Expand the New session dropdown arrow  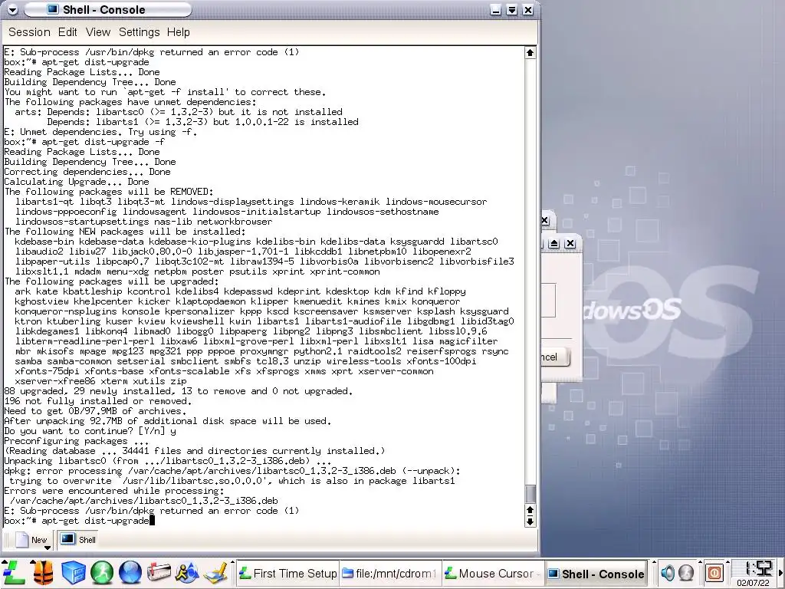pos(48,548)
